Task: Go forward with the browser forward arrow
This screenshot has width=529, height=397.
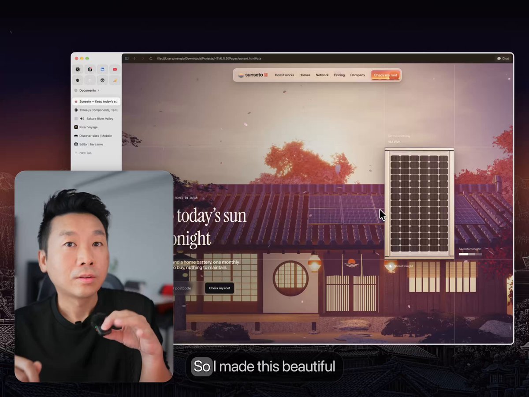Action: [x=143, y=58]
